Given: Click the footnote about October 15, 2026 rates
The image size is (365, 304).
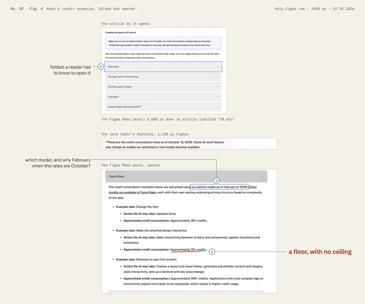Looking at the screenshot, I should (165, 144).
